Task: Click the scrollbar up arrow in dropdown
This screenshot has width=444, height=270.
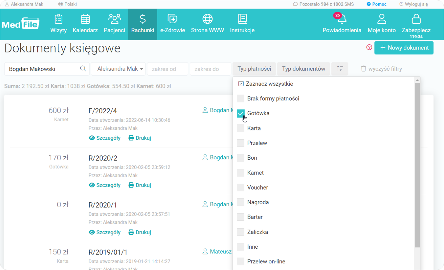Action: 417,80
